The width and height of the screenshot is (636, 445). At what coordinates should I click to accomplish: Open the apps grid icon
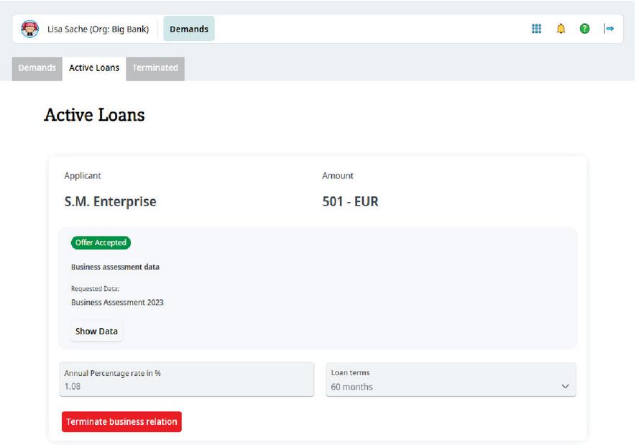(536, 29)
